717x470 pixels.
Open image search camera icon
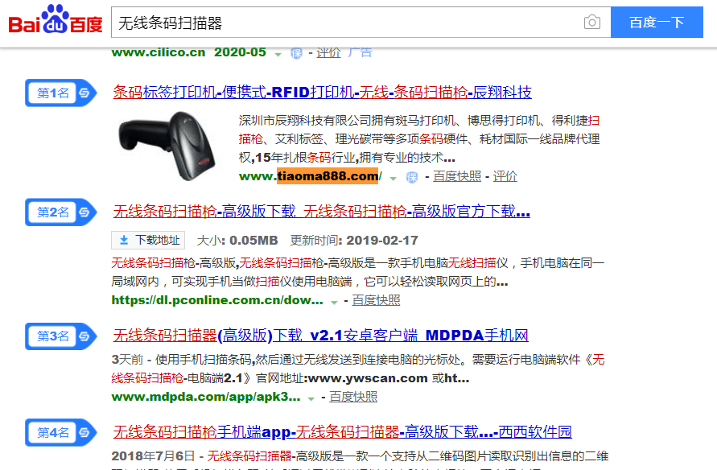[x=592, y=22]
